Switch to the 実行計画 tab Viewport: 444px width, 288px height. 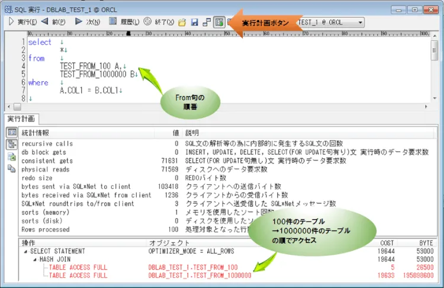(21, 119)
